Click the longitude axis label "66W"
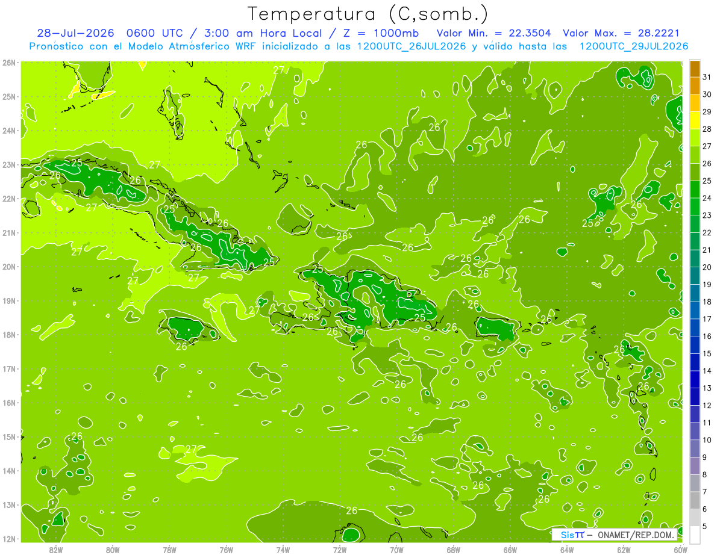The image size is (723, 558). click(510, 550)
